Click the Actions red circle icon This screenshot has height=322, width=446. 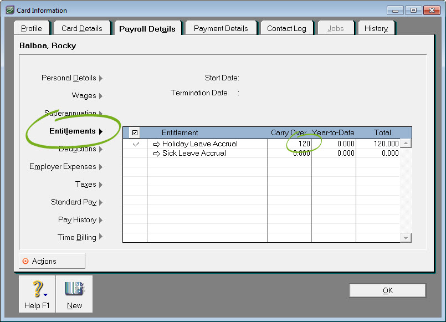tap(25, 261)
